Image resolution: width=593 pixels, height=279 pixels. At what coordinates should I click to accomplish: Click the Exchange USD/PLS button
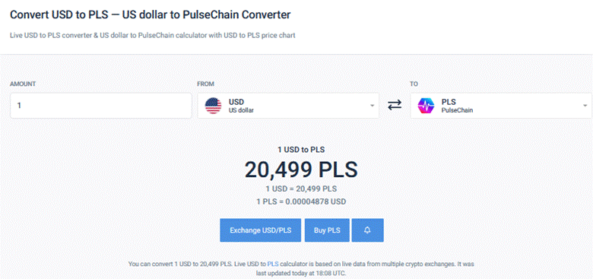click(x=261, y=230)
